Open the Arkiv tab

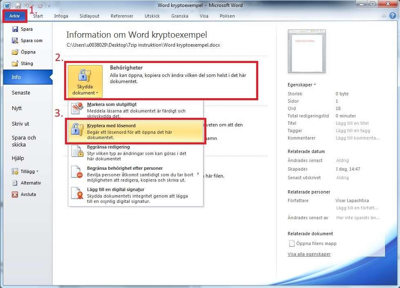coord(15,16)
